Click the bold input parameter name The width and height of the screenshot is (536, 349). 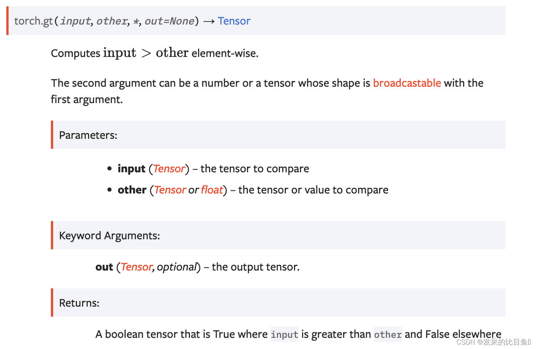point(131,169)
